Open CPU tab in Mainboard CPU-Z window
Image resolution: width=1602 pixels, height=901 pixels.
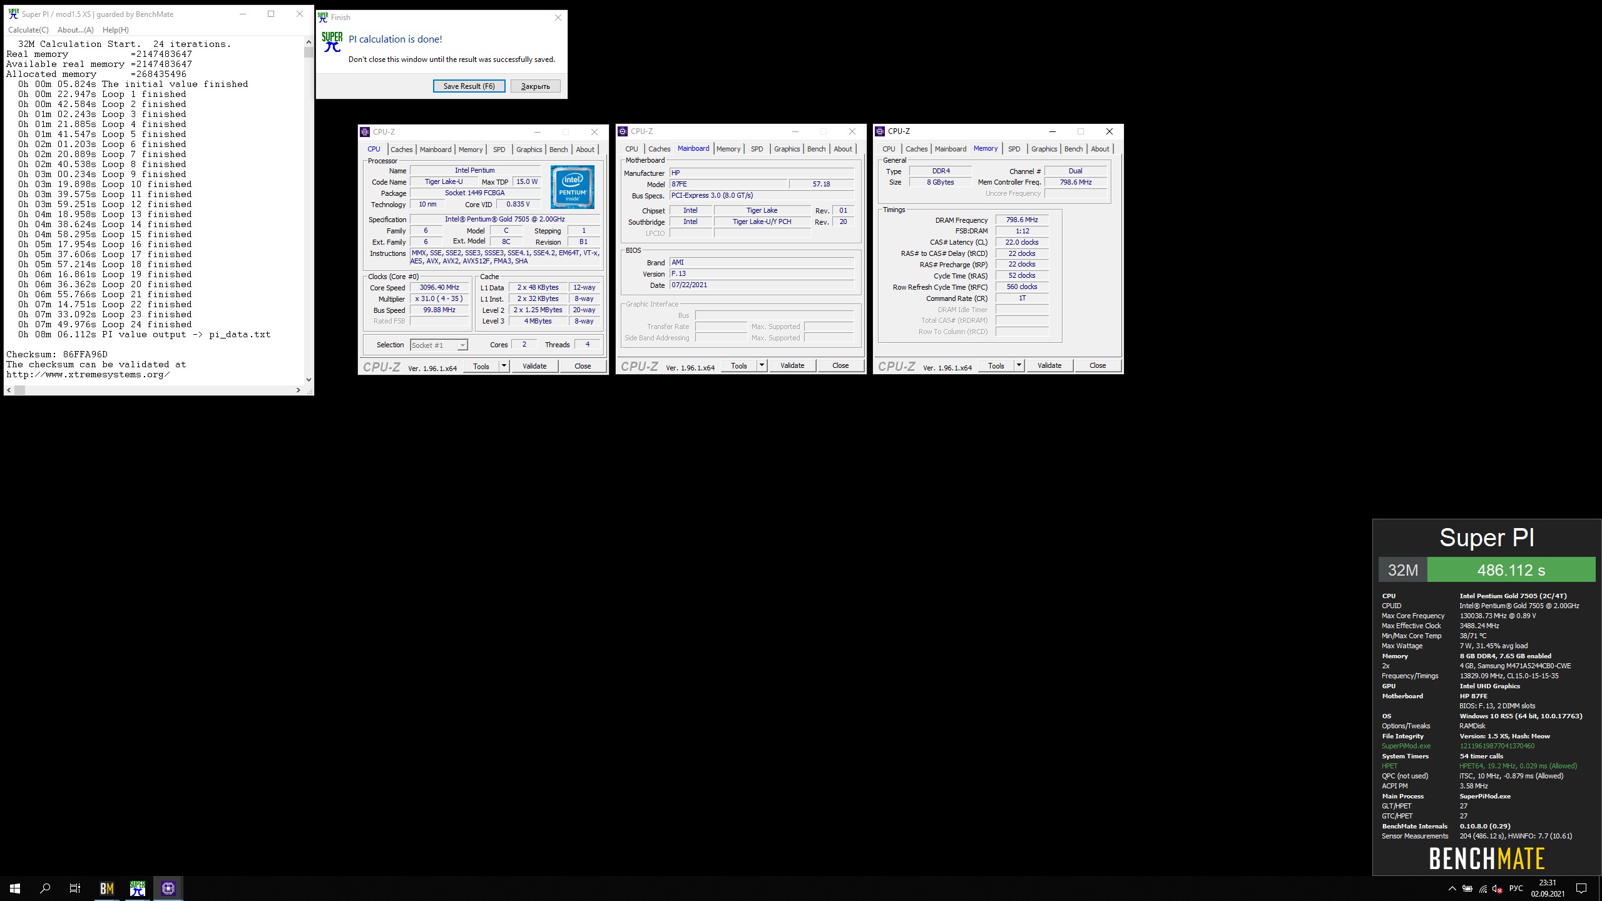(631, 149)
